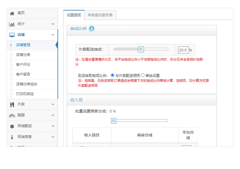This screenshot has width=240, height=169.
Task: Click the 店铺 menu label
Action: tap(21, 35)
